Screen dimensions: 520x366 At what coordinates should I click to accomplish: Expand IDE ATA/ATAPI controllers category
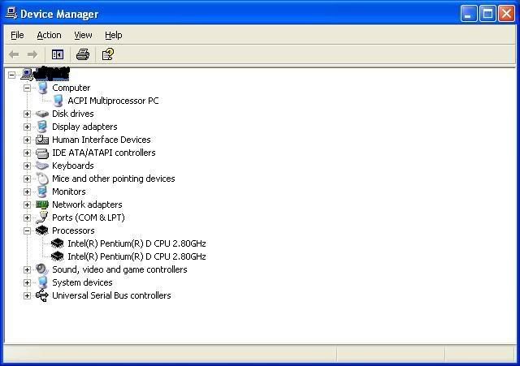coord(27,153)
